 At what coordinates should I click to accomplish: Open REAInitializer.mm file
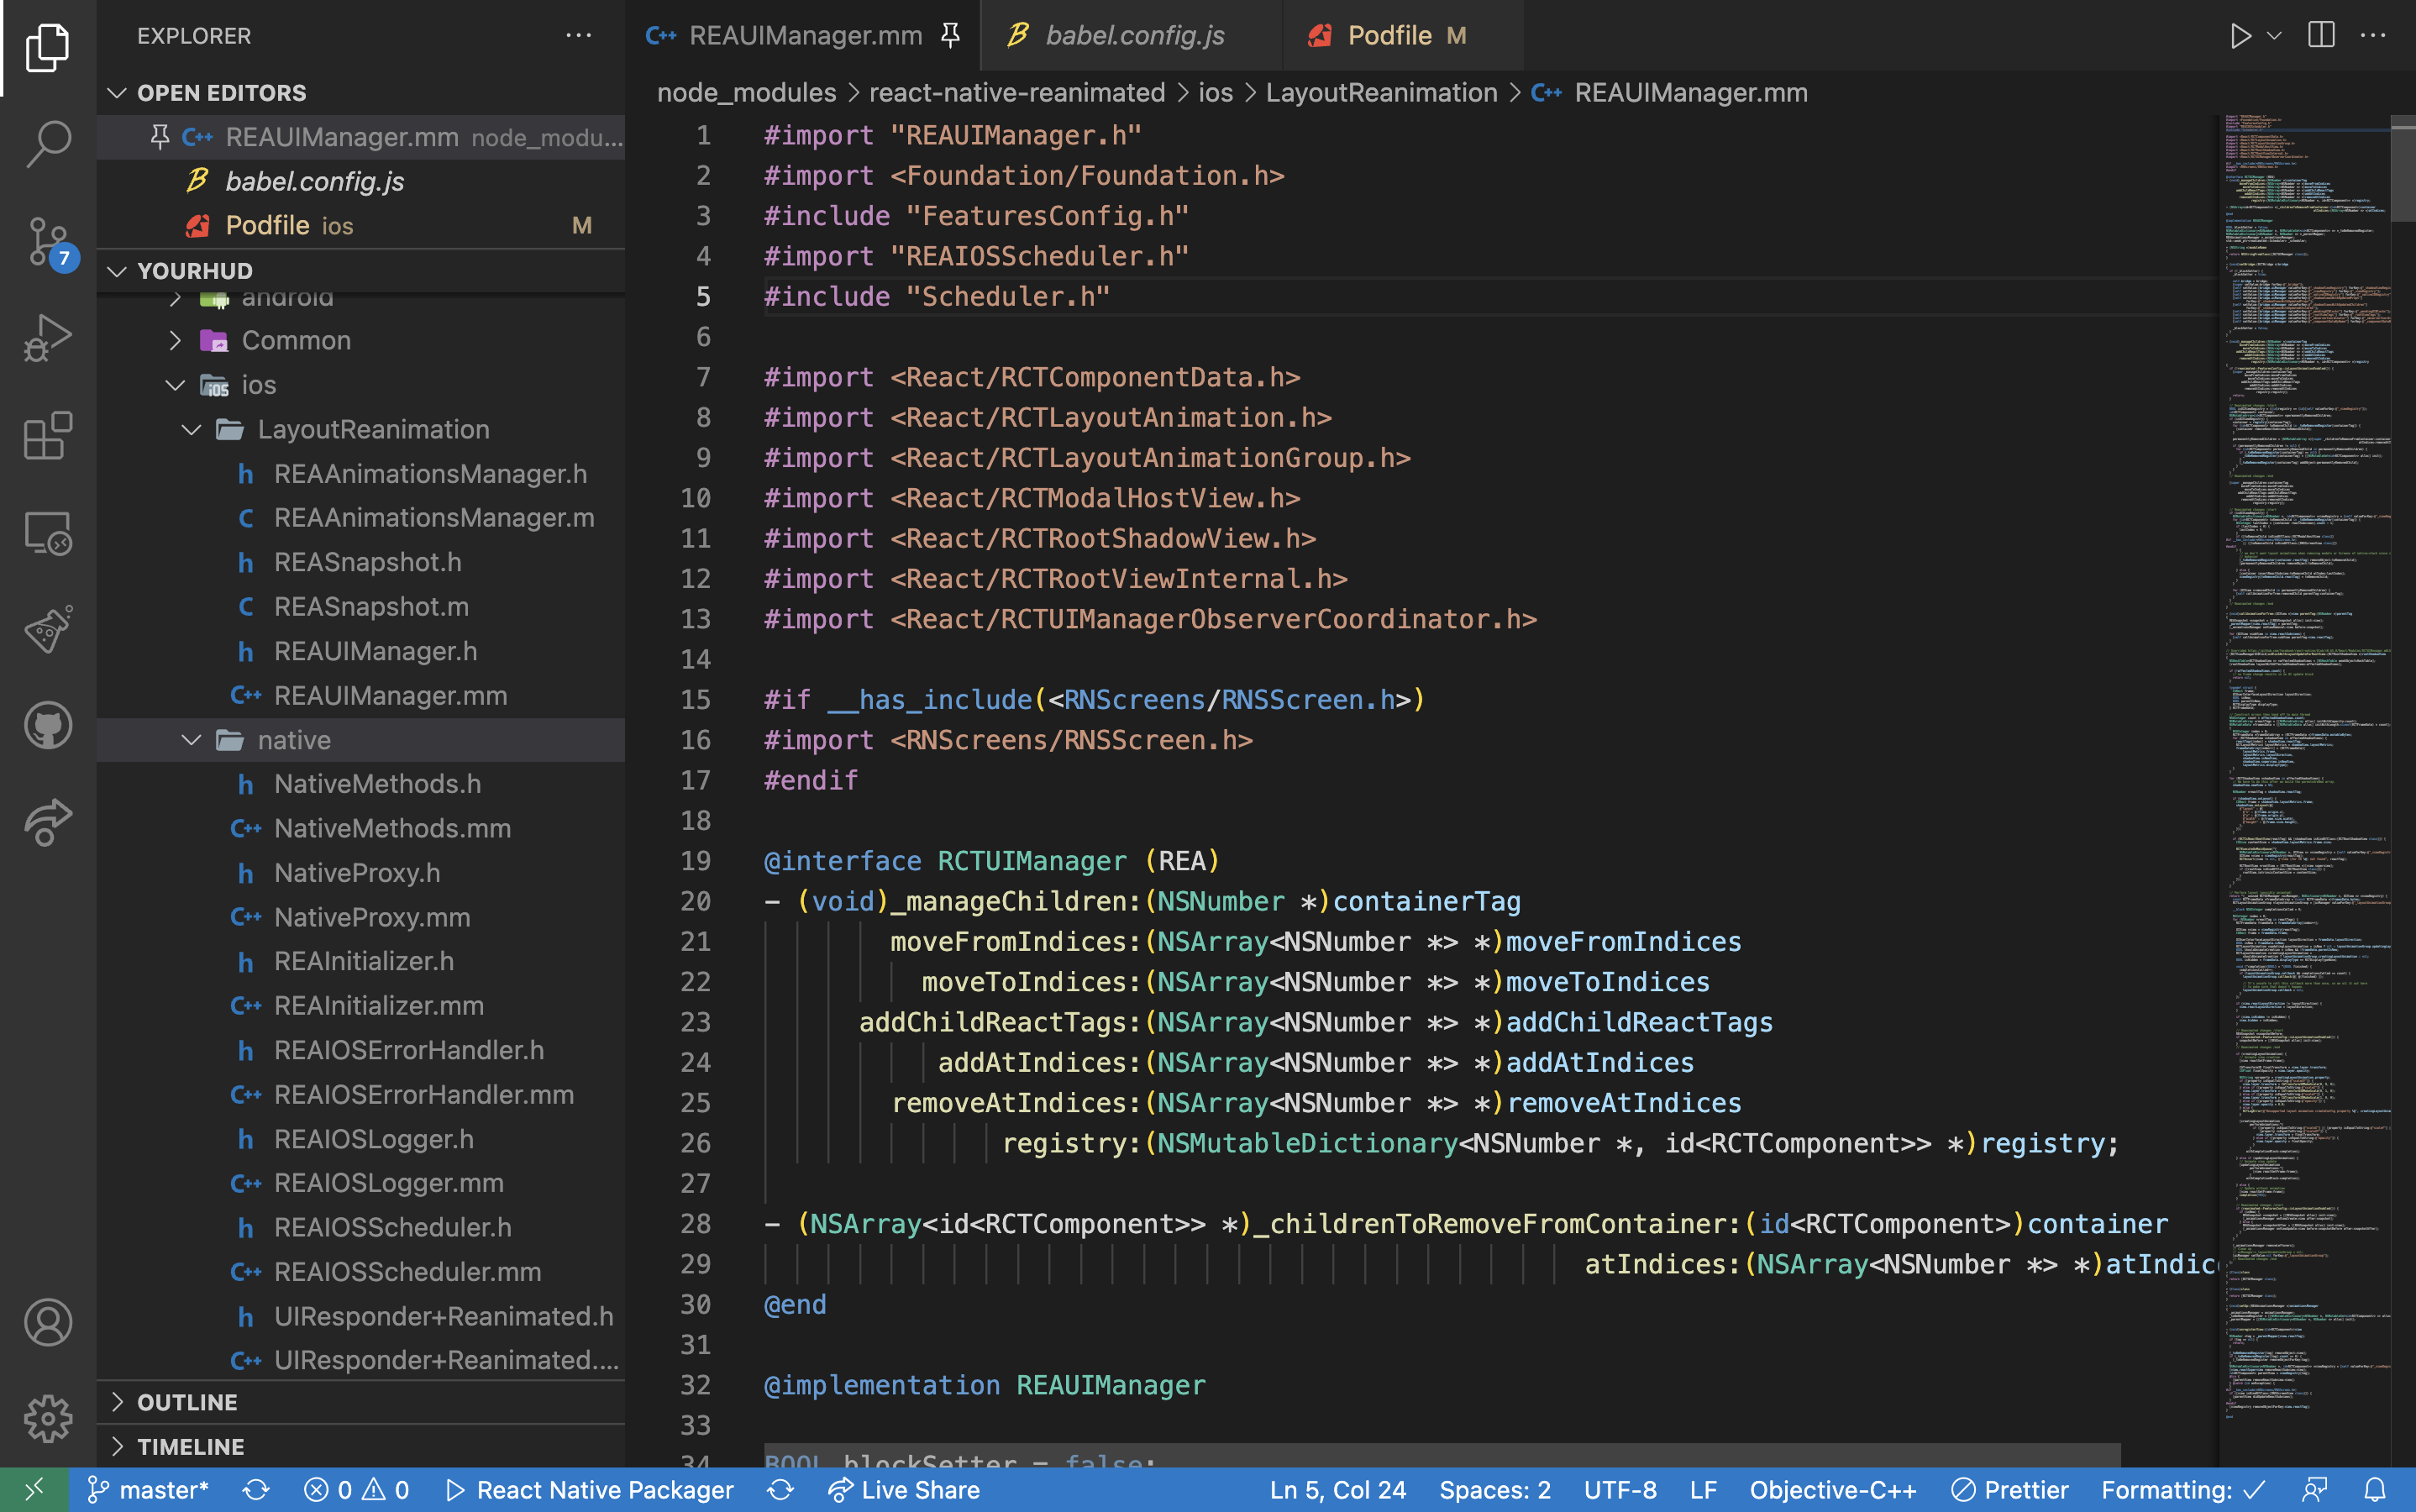361,1006
